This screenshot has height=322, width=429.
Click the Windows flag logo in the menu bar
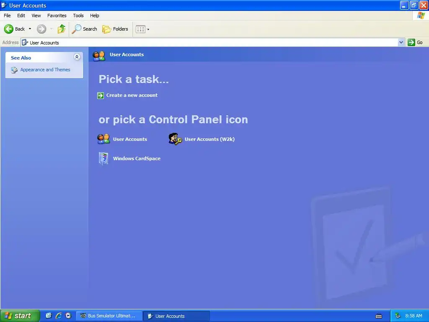pyautogui.click(x=421, y=16)
